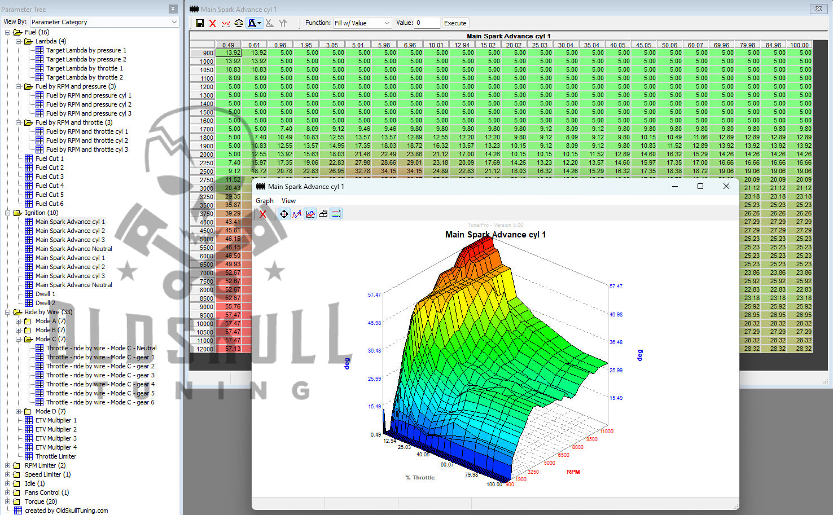Click the blue data points graph icon
The width and height of the screenshot is (833, 515).
[297, 214]
